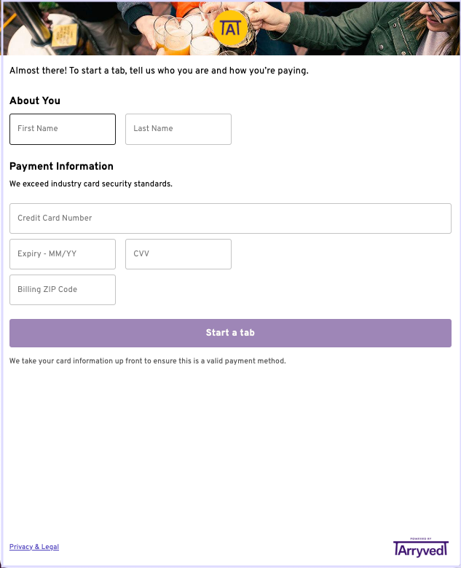Click the CVV input box
461x568 pixels.
pos(178,254)
